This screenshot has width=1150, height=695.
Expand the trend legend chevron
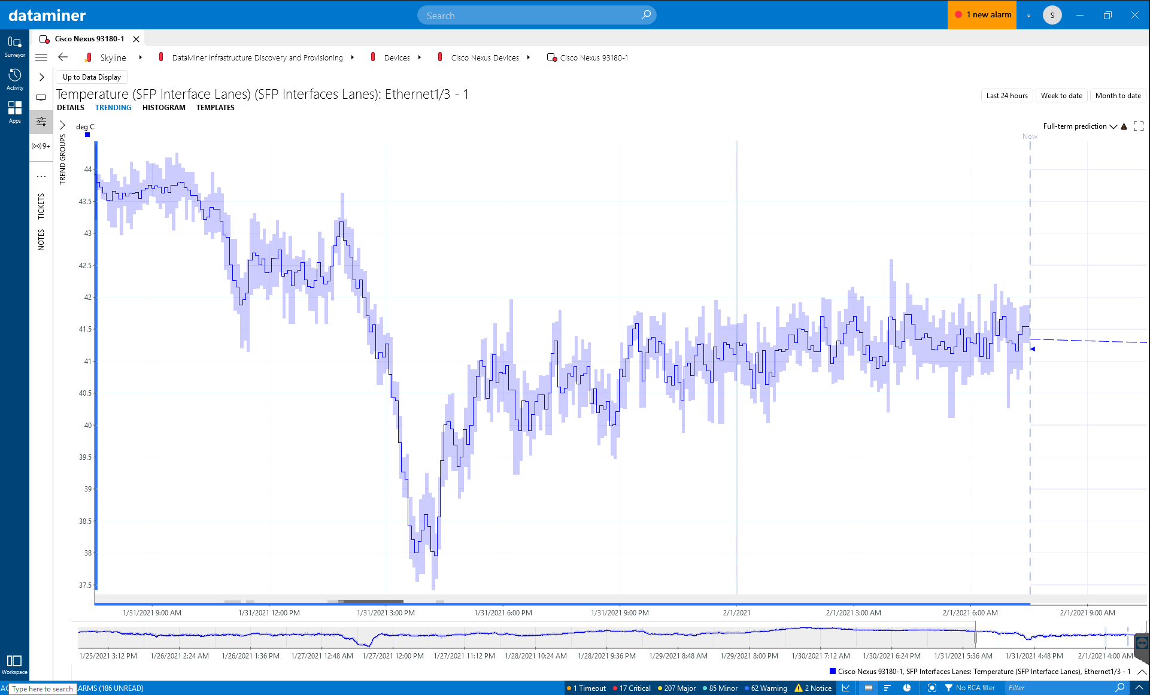(1142, 672)
